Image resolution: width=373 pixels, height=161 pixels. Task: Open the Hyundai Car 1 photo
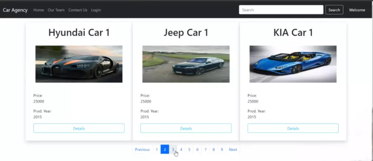tap(79, 64)
